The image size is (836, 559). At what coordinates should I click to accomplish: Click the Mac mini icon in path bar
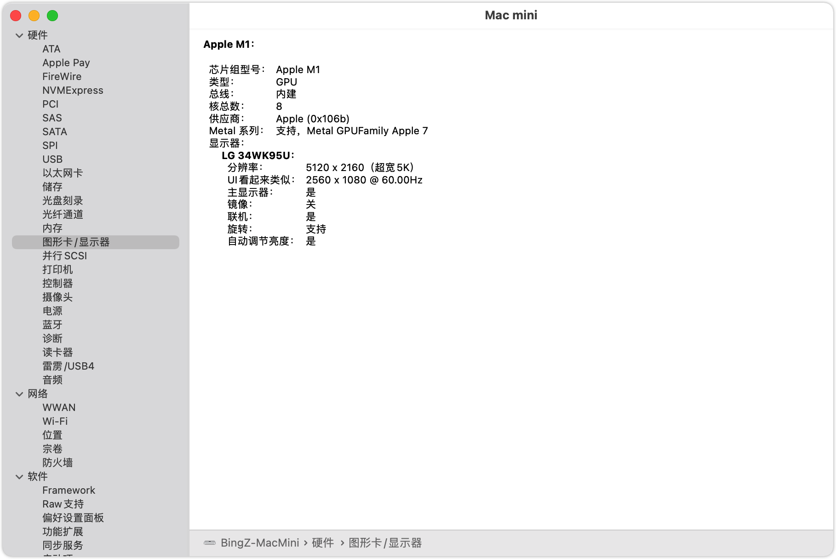click(210, 543)
